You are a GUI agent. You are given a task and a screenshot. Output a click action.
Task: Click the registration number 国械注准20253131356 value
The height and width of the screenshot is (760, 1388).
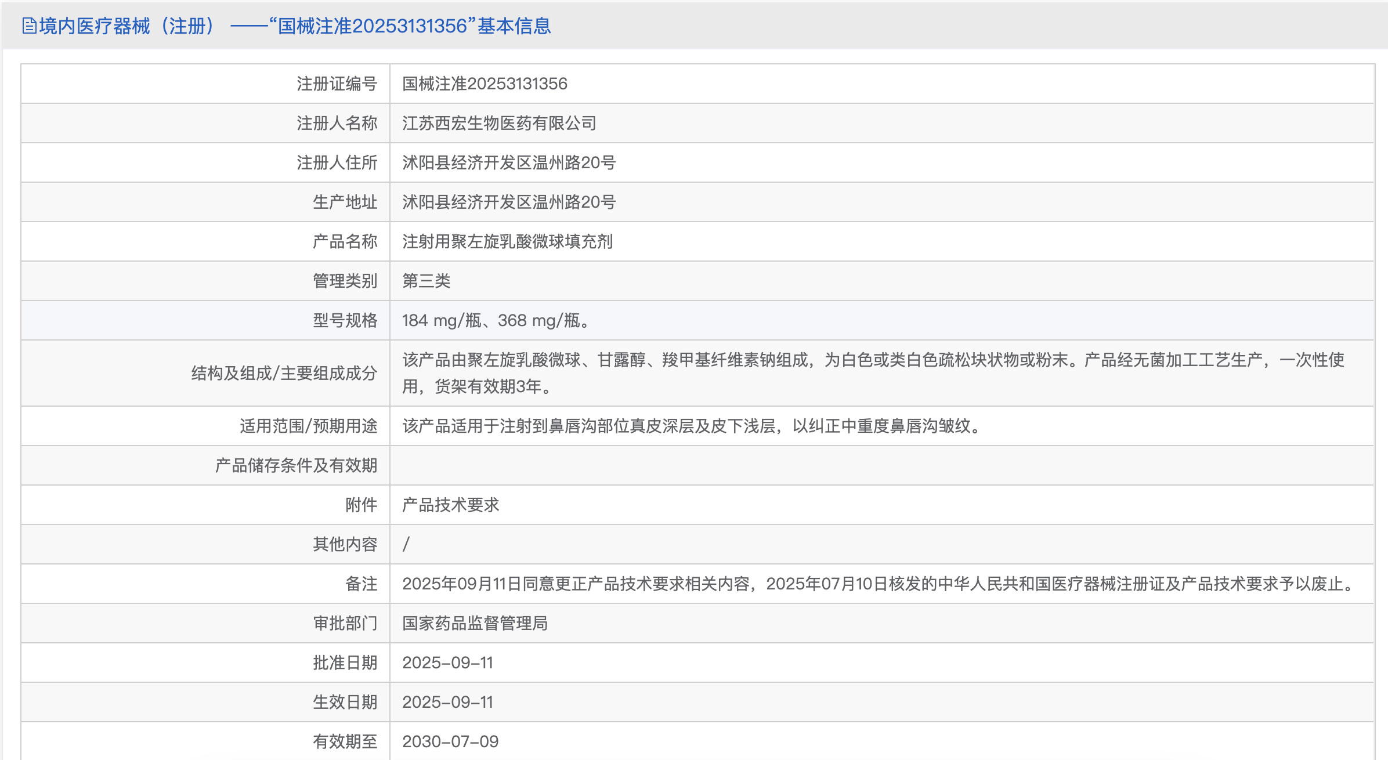click(x=485, y=84)
